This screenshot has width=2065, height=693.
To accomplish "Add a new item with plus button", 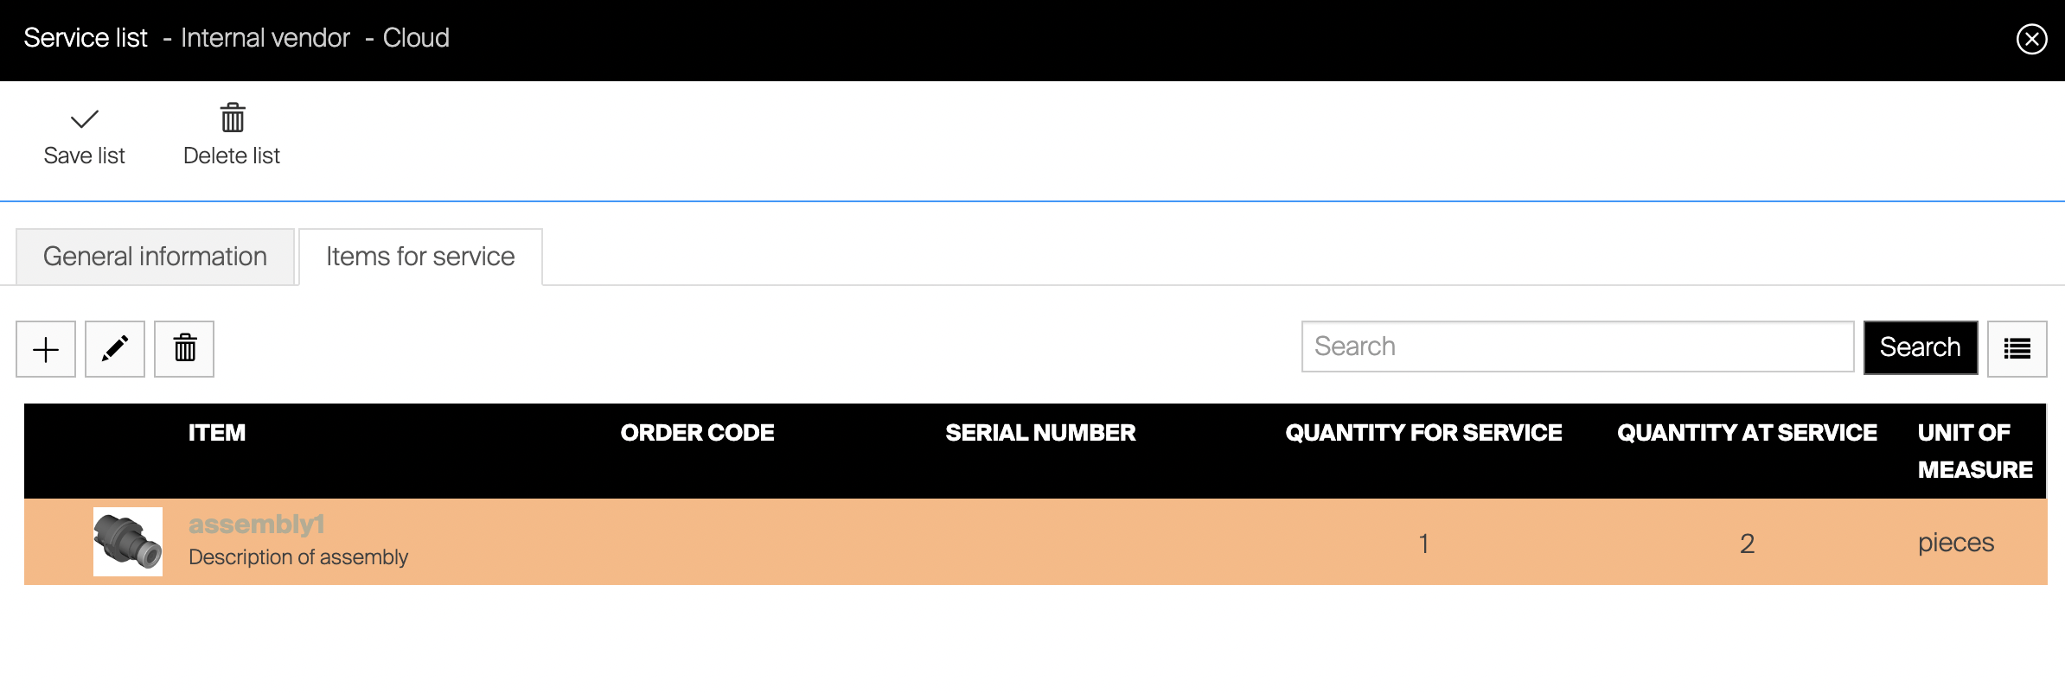I will 46,349.
